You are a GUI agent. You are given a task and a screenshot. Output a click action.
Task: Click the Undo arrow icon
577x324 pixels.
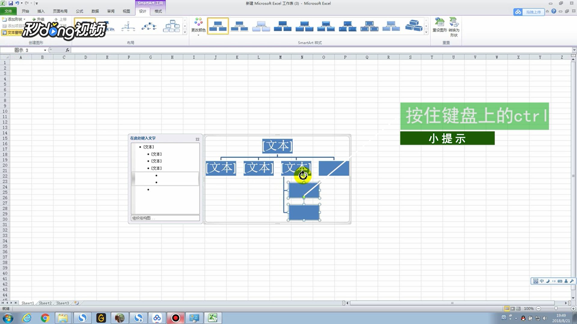17,3
